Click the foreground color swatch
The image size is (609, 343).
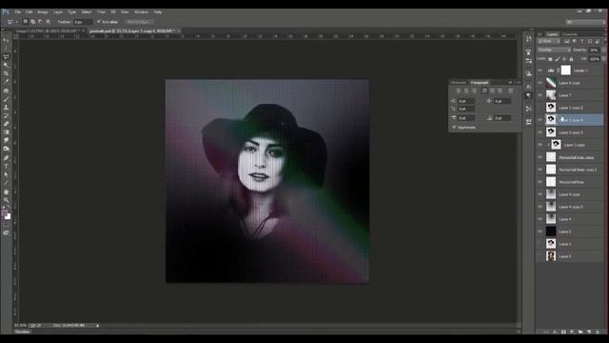click(x=4, y=213)
